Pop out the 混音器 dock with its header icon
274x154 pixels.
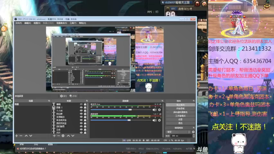162,101
